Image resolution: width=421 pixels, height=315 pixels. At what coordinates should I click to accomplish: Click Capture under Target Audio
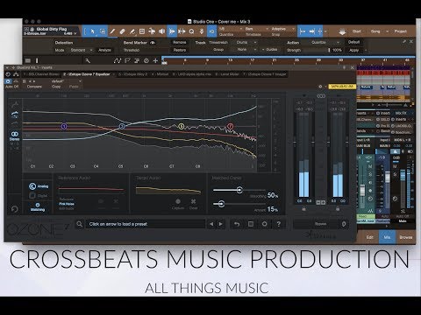(178, 204)
